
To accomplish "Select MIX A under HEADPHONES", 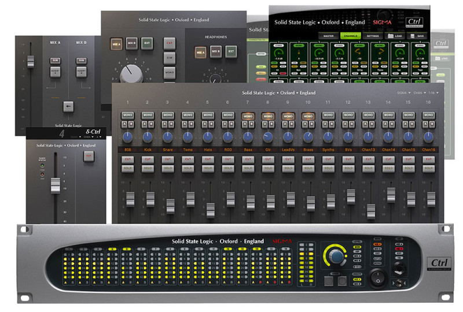I will (x=200, y=53).
